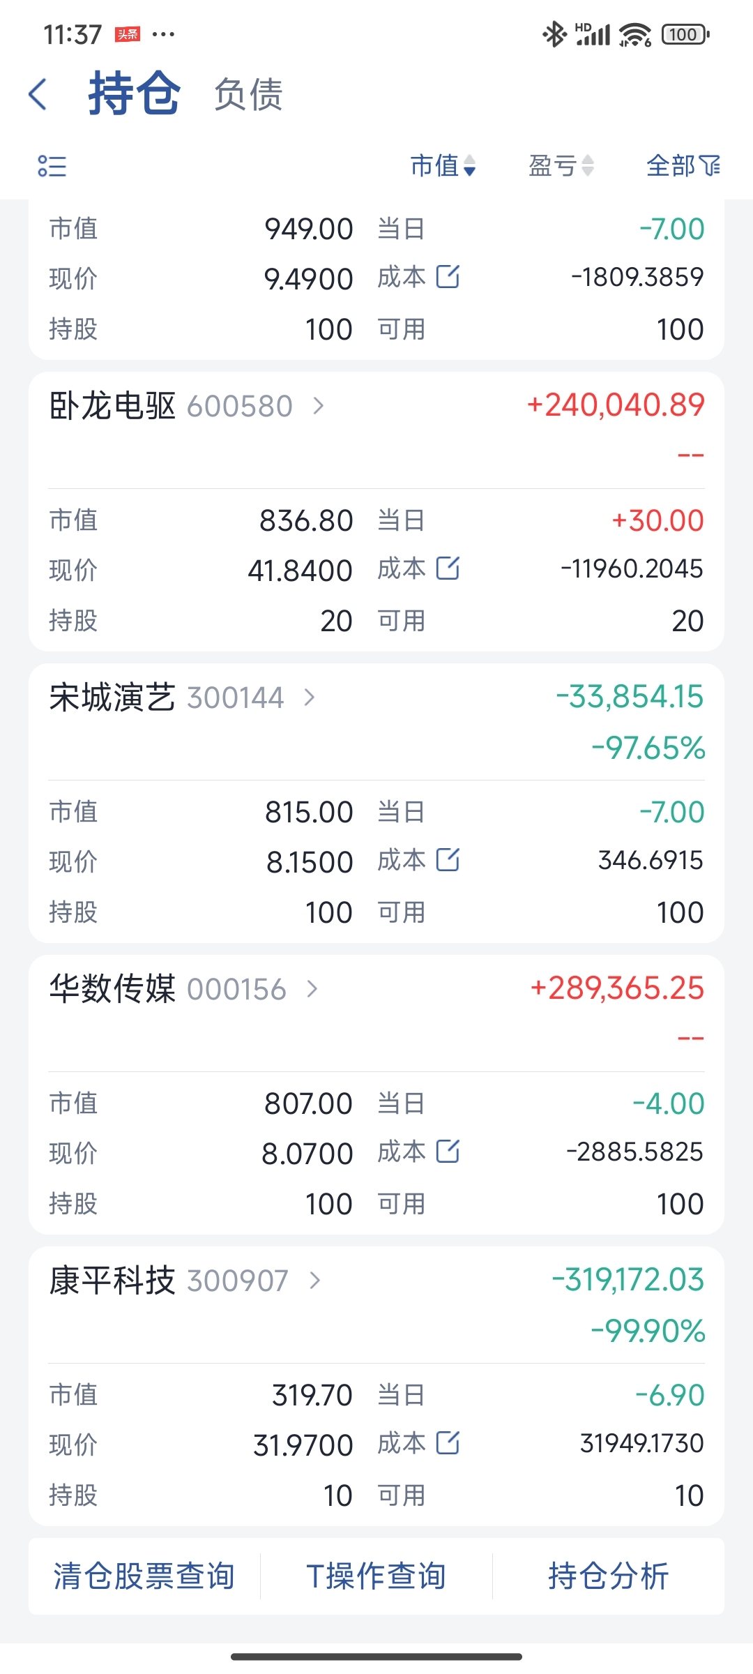Expand 宋城演艺 300144 stock details
This screenshot has width=753, height=1674.
coord(310,697)
